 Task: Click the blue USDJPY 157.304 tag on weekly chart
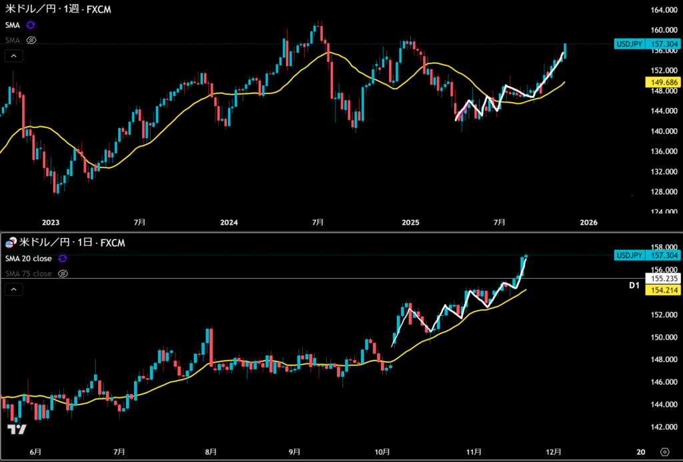647,44
